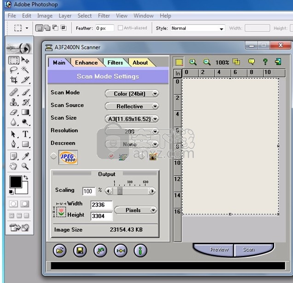Click the multiple selection frames icon
293x283 pixels.
pos(236,62)
